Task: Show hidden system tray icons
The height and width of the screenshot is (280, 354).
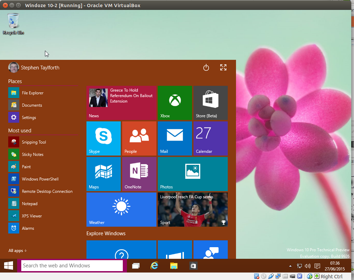Action: click(291, 266)
